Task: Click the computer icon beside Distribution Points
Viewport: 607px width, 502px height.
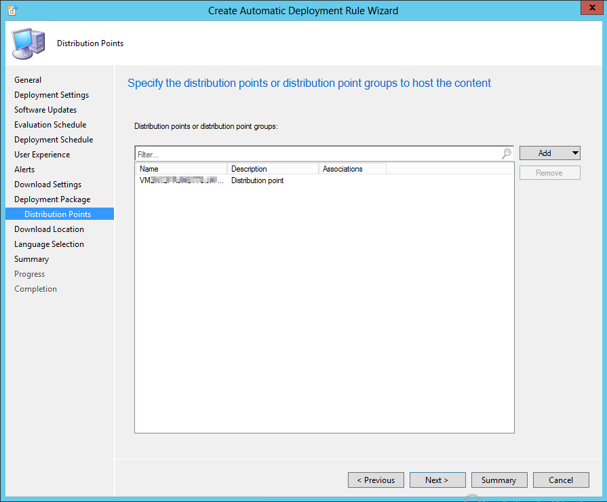Action: 28,43
